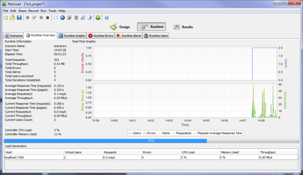This screenshot has height=175, width=303.
Task: Switch to the Runtime Errors tab
Action: [x=101, y=36]
